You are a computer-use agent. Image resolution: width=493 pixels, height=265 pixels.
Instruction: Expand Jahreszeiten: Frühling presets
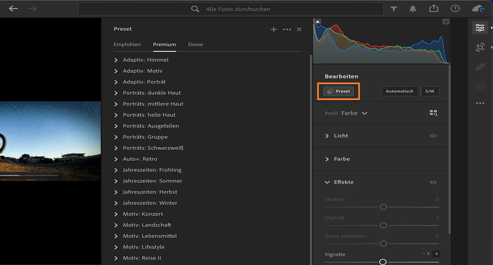(x=116, y=170)
